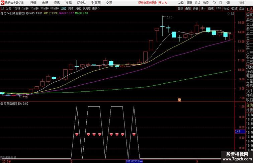Open main chart indicator dropdown arrow
This screenshot has width=253, height=163.
tap(27, 13)
